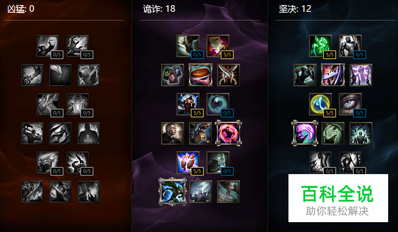Open the 百科全说 watermark logo
Screen dimensions: 398x232
[338, 198]
